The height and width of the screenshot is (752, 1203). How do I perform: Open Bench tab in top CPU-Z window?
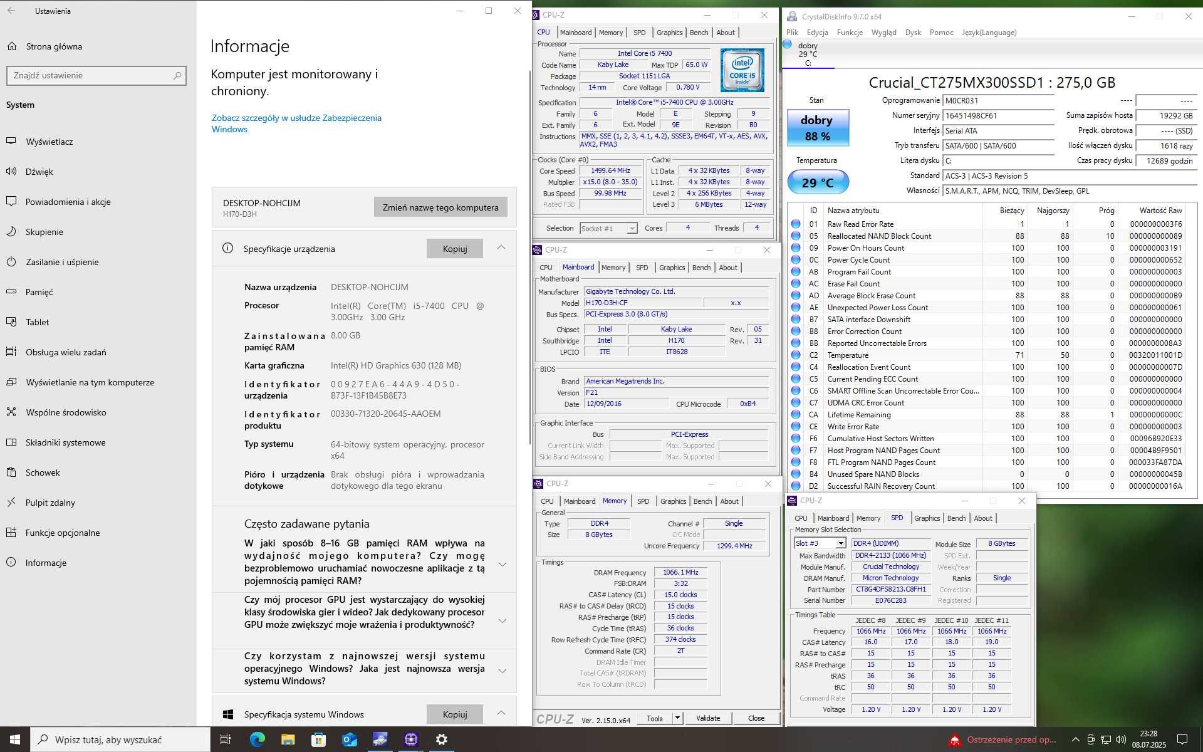click(x=699, y=33)
